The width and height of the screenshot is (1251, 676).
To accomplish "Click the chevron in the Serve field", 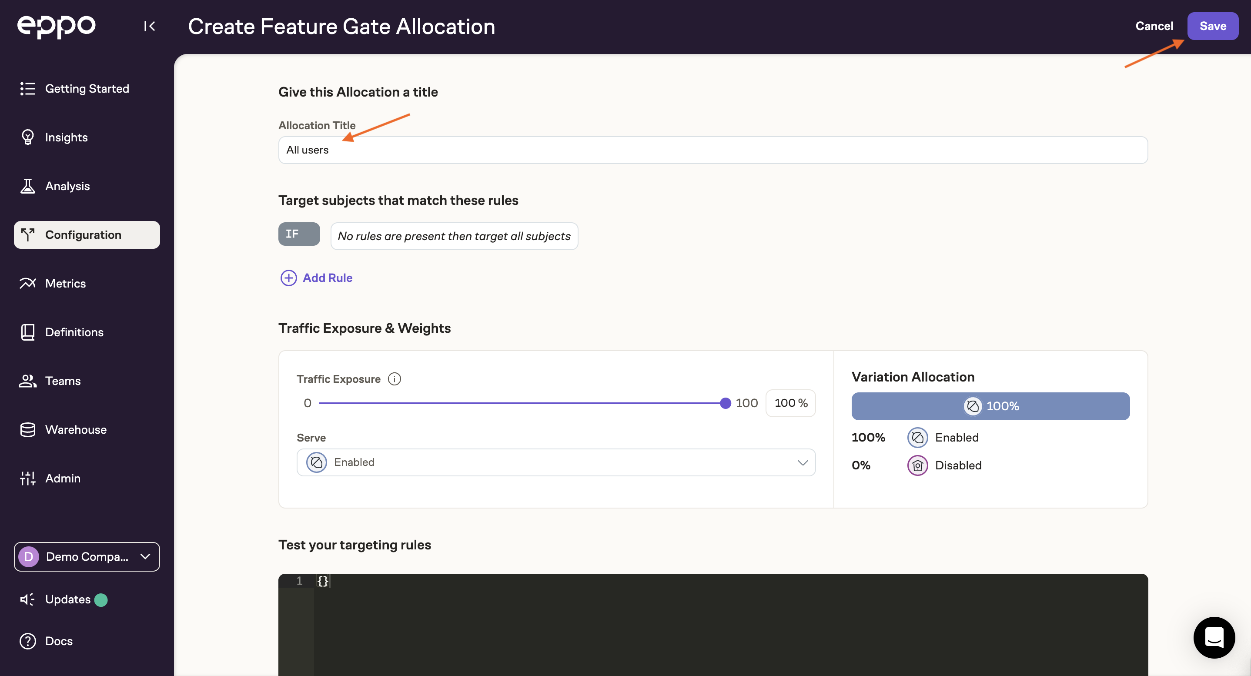I will [802, 462].
